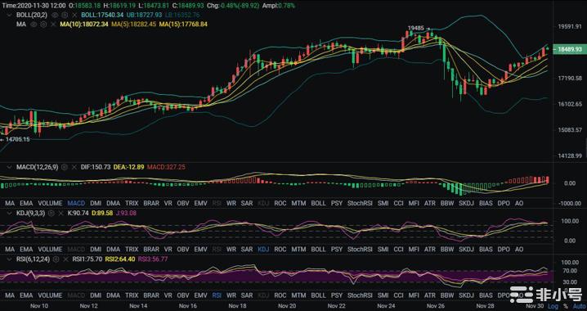The height and width of the screenshot is (311, 587).
Task: Click the DEA:-12.89 reading
Action: 129,167
